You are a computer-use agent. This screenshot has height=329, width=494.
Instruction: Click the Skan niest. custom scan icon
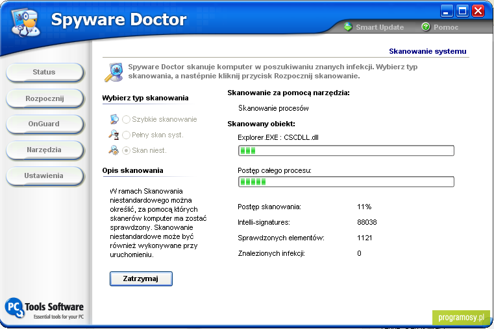114,150
